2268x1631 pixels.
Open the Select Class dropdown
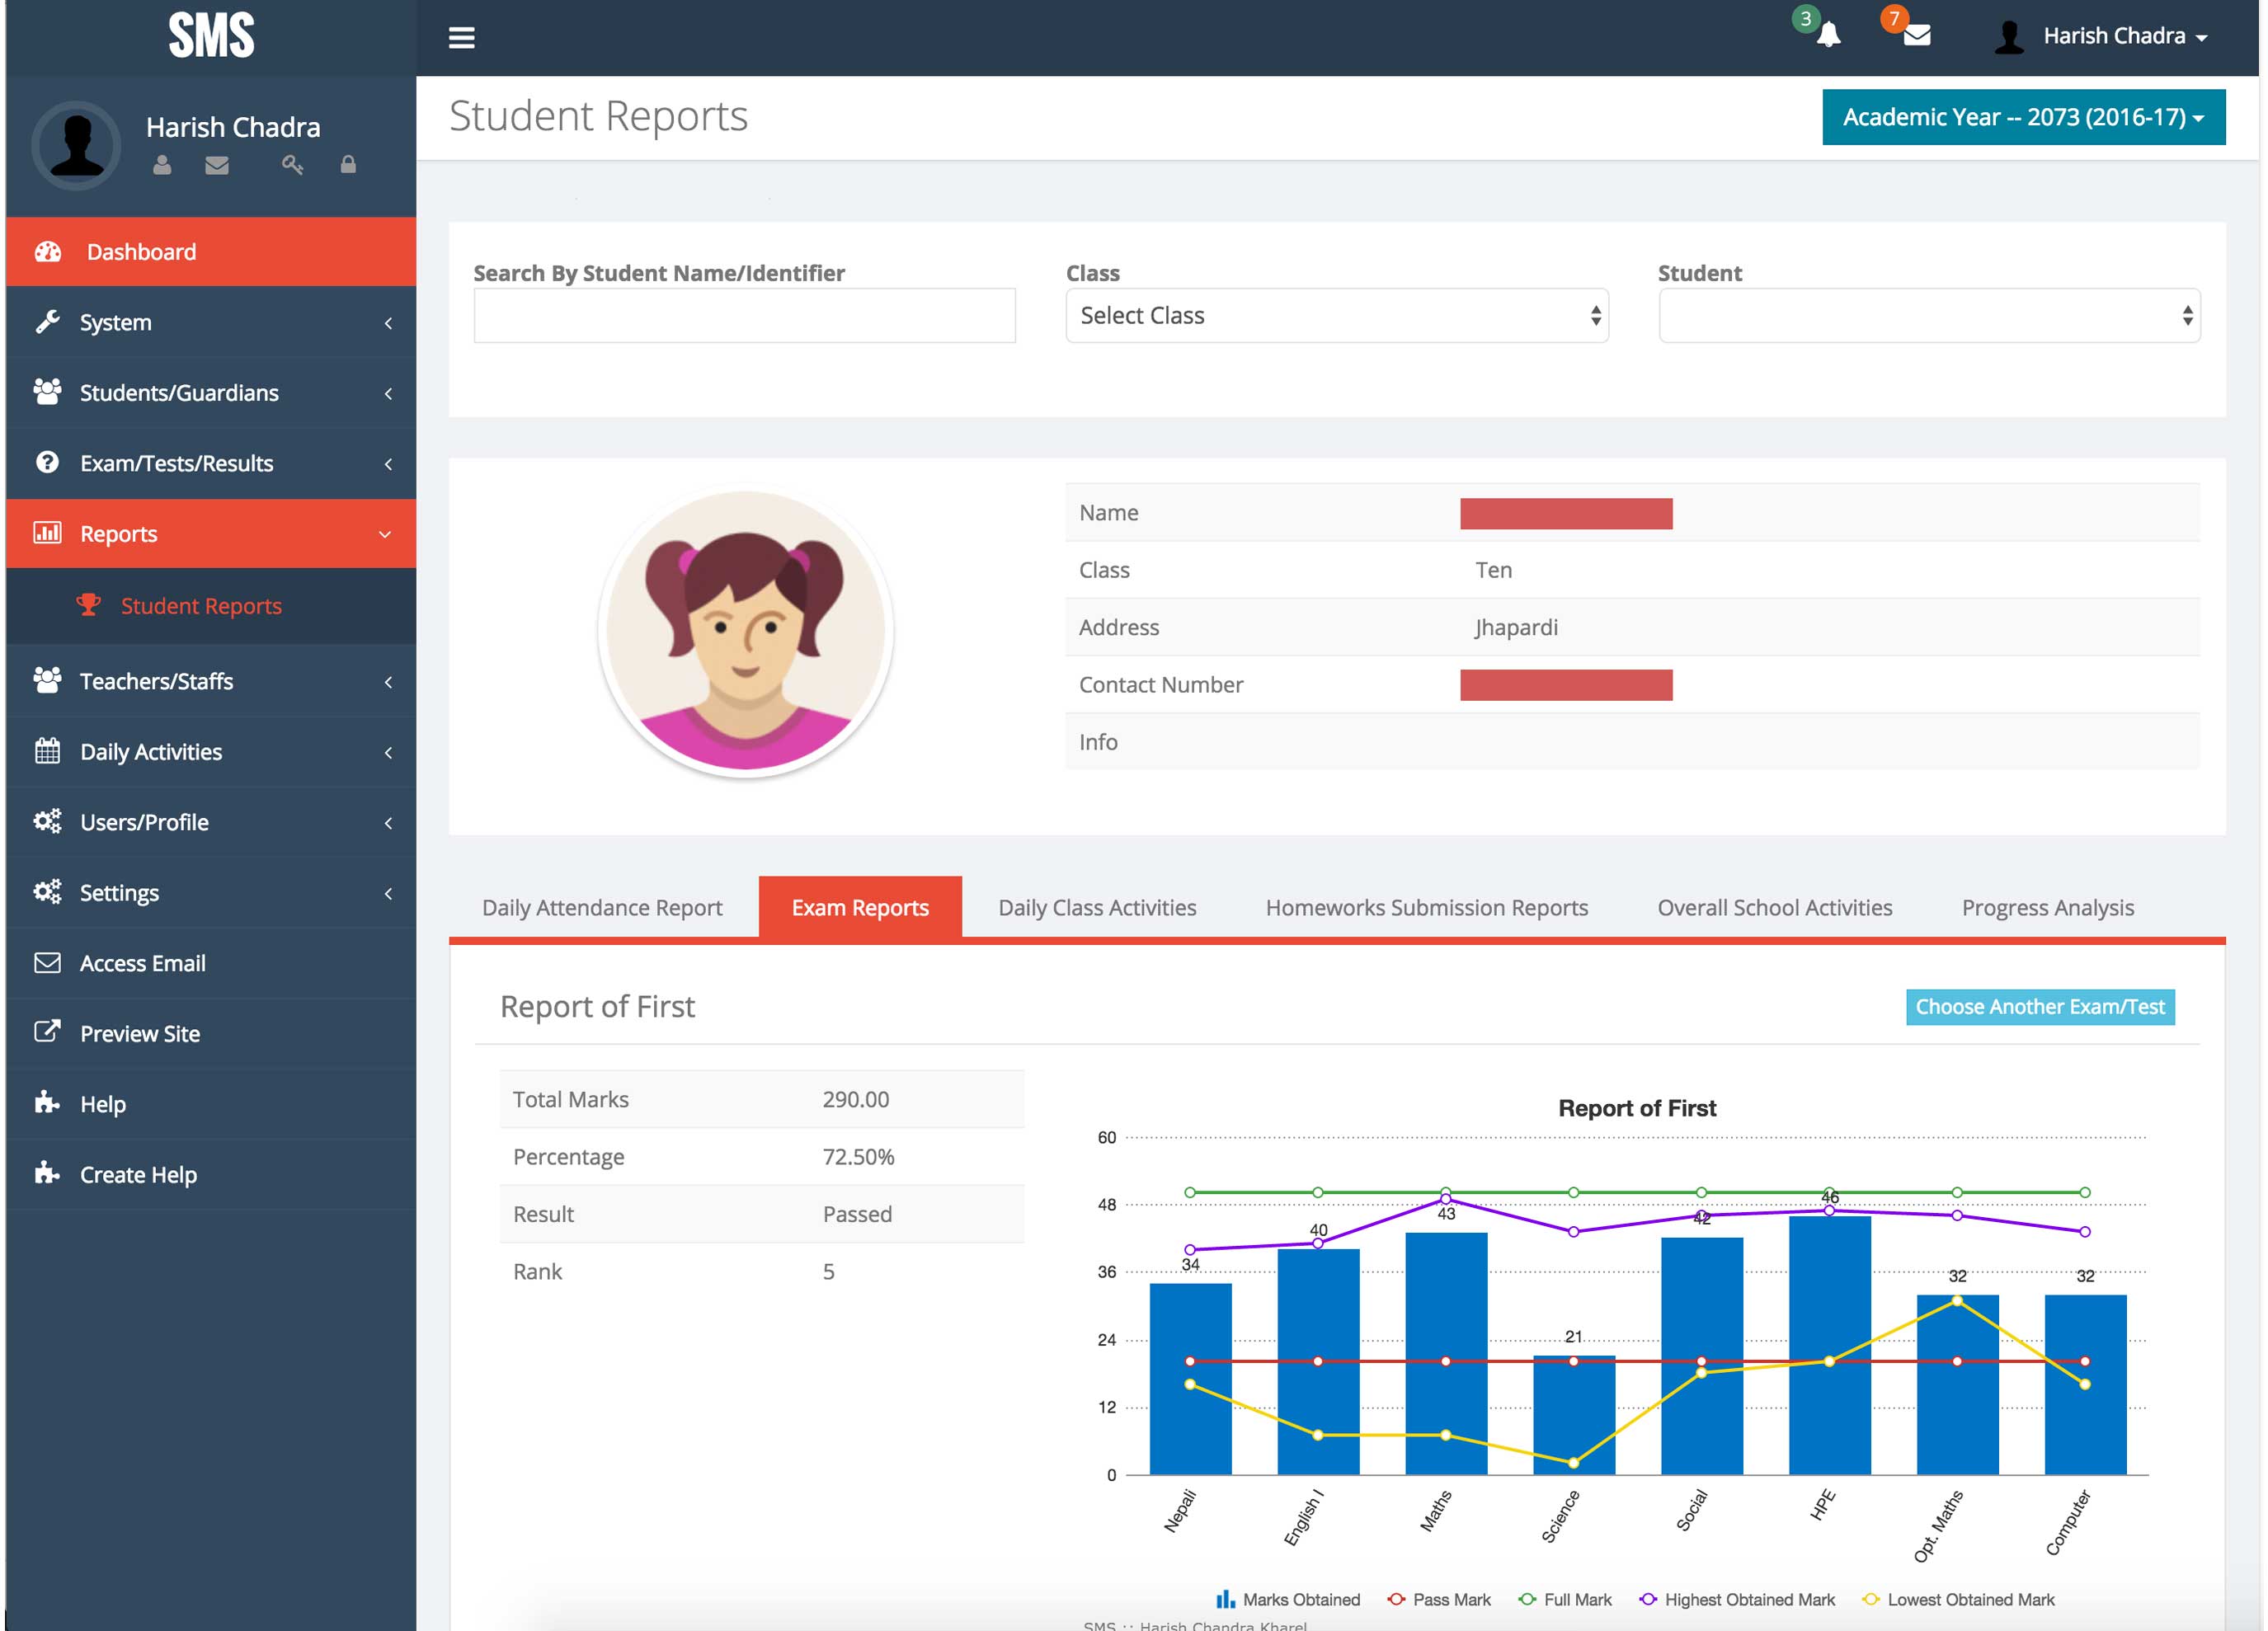coord(1337,316)
